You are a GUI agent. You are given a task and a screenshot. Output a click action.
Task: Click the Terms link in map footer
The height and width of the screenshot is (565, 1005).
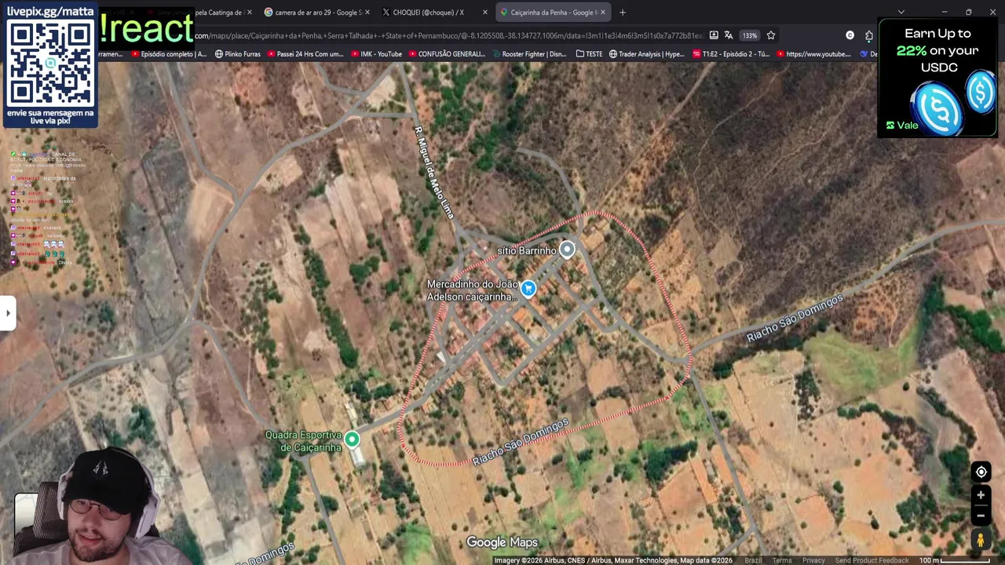pyautogui.click(x=782, y=560)
